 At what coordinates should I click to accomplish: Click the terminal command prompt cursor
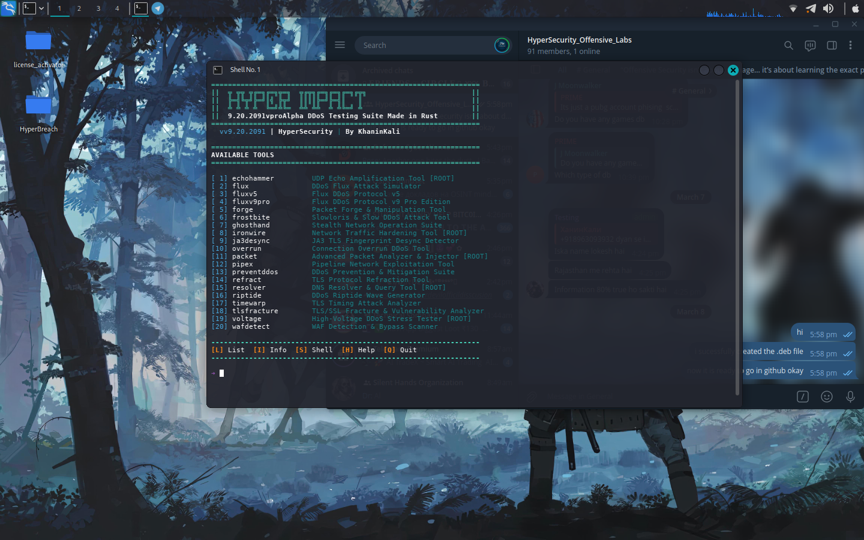[x=221, y=373]
